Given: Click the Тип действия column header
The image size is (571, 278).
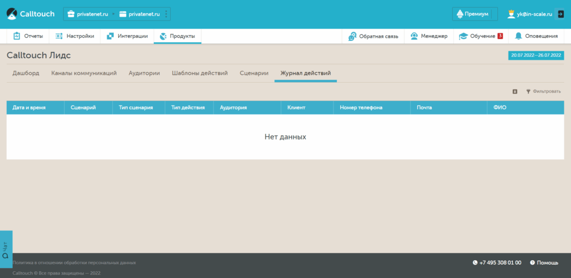Looking at the screenshot, I should (x=189, y=108).
